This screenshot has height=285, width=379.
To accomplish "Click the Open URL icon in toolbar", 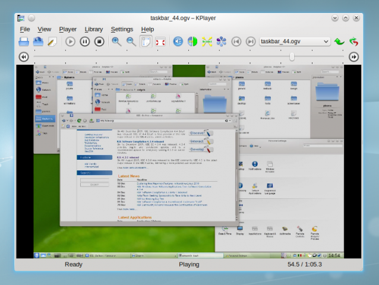I will (x=37, y=42).
